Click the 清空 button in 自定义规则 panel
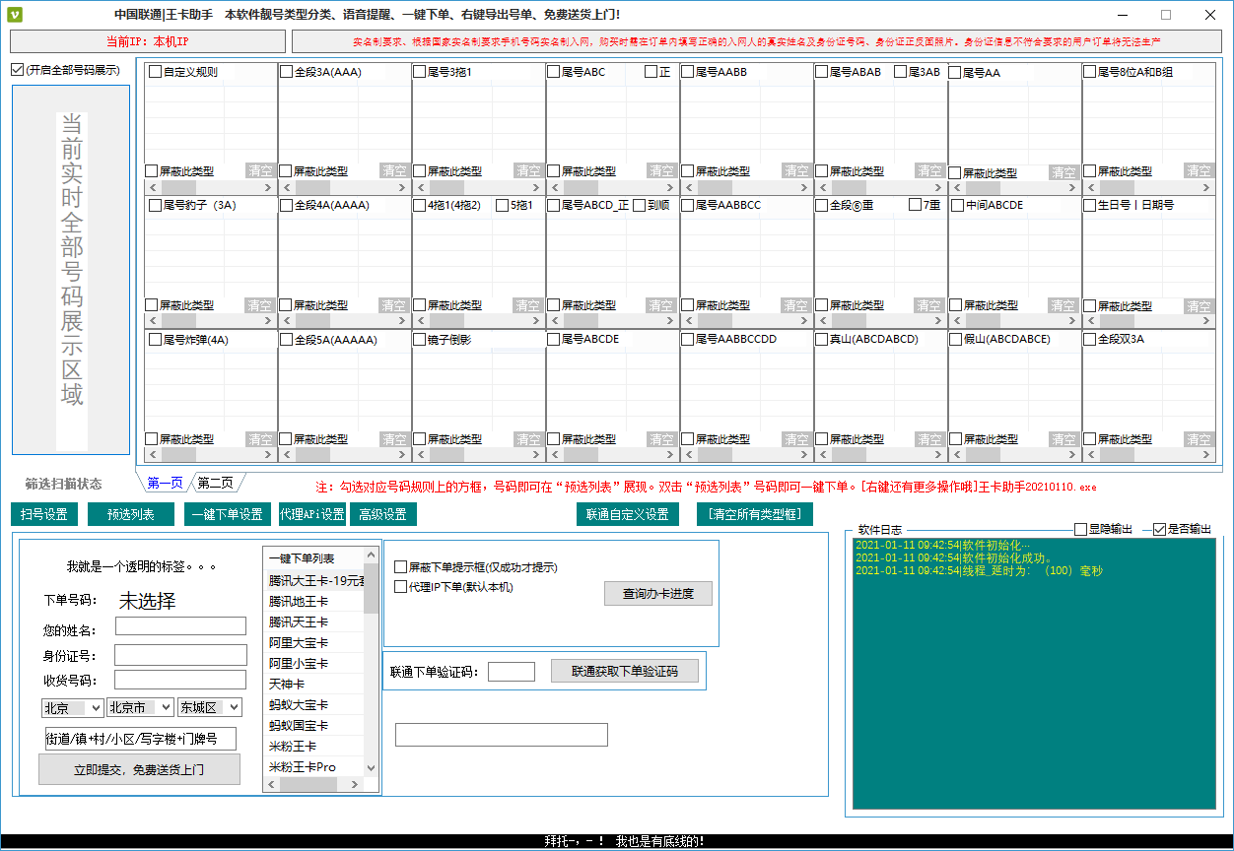This screenshot has width=1234, height=851. pos(259,170)
